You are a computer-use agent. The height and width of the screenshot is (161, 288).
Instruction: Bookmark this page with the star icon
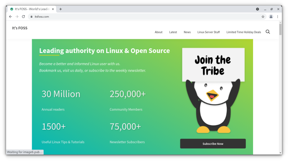point(263,17)
